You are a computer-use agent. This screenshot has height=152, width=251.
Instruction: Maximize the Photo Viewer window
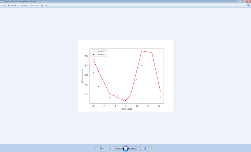point(244,2)
